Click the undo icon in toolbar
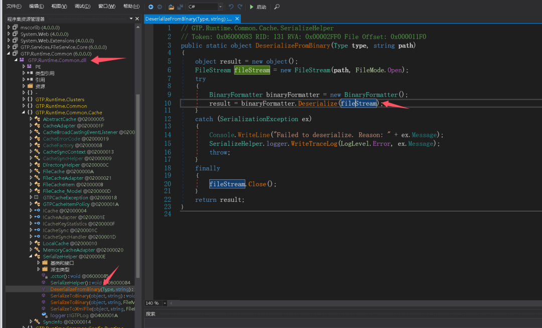542x328 pixels. tap(231, 7)
